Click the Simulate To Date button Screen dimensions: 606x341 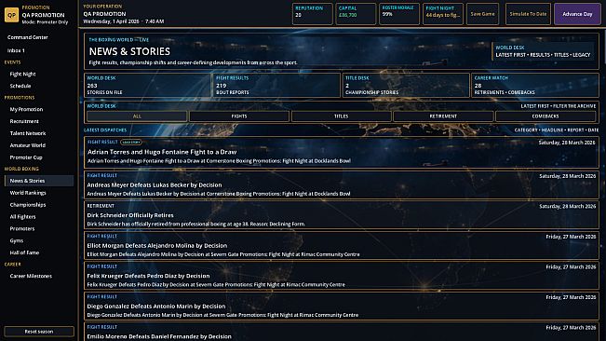(528, 14)
